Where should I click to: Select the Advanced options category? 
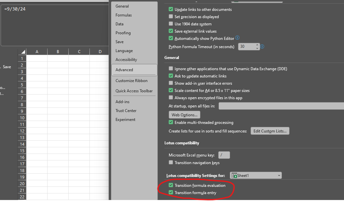coord(134,70)
